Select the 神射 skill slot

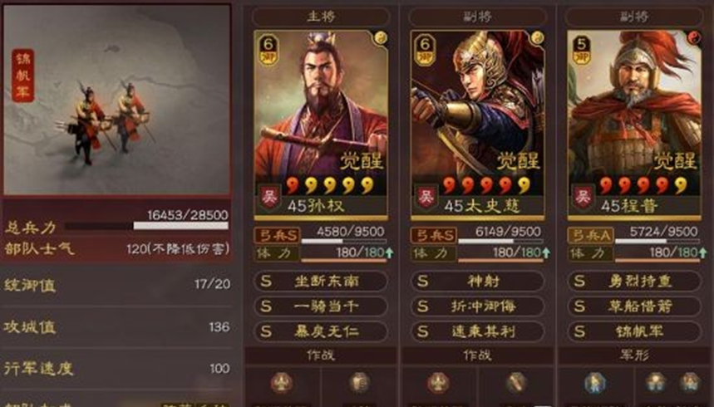(x=477, y=281)
